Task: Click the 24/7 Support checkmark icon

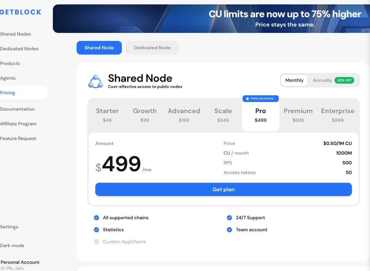Action: click(229, 218)
